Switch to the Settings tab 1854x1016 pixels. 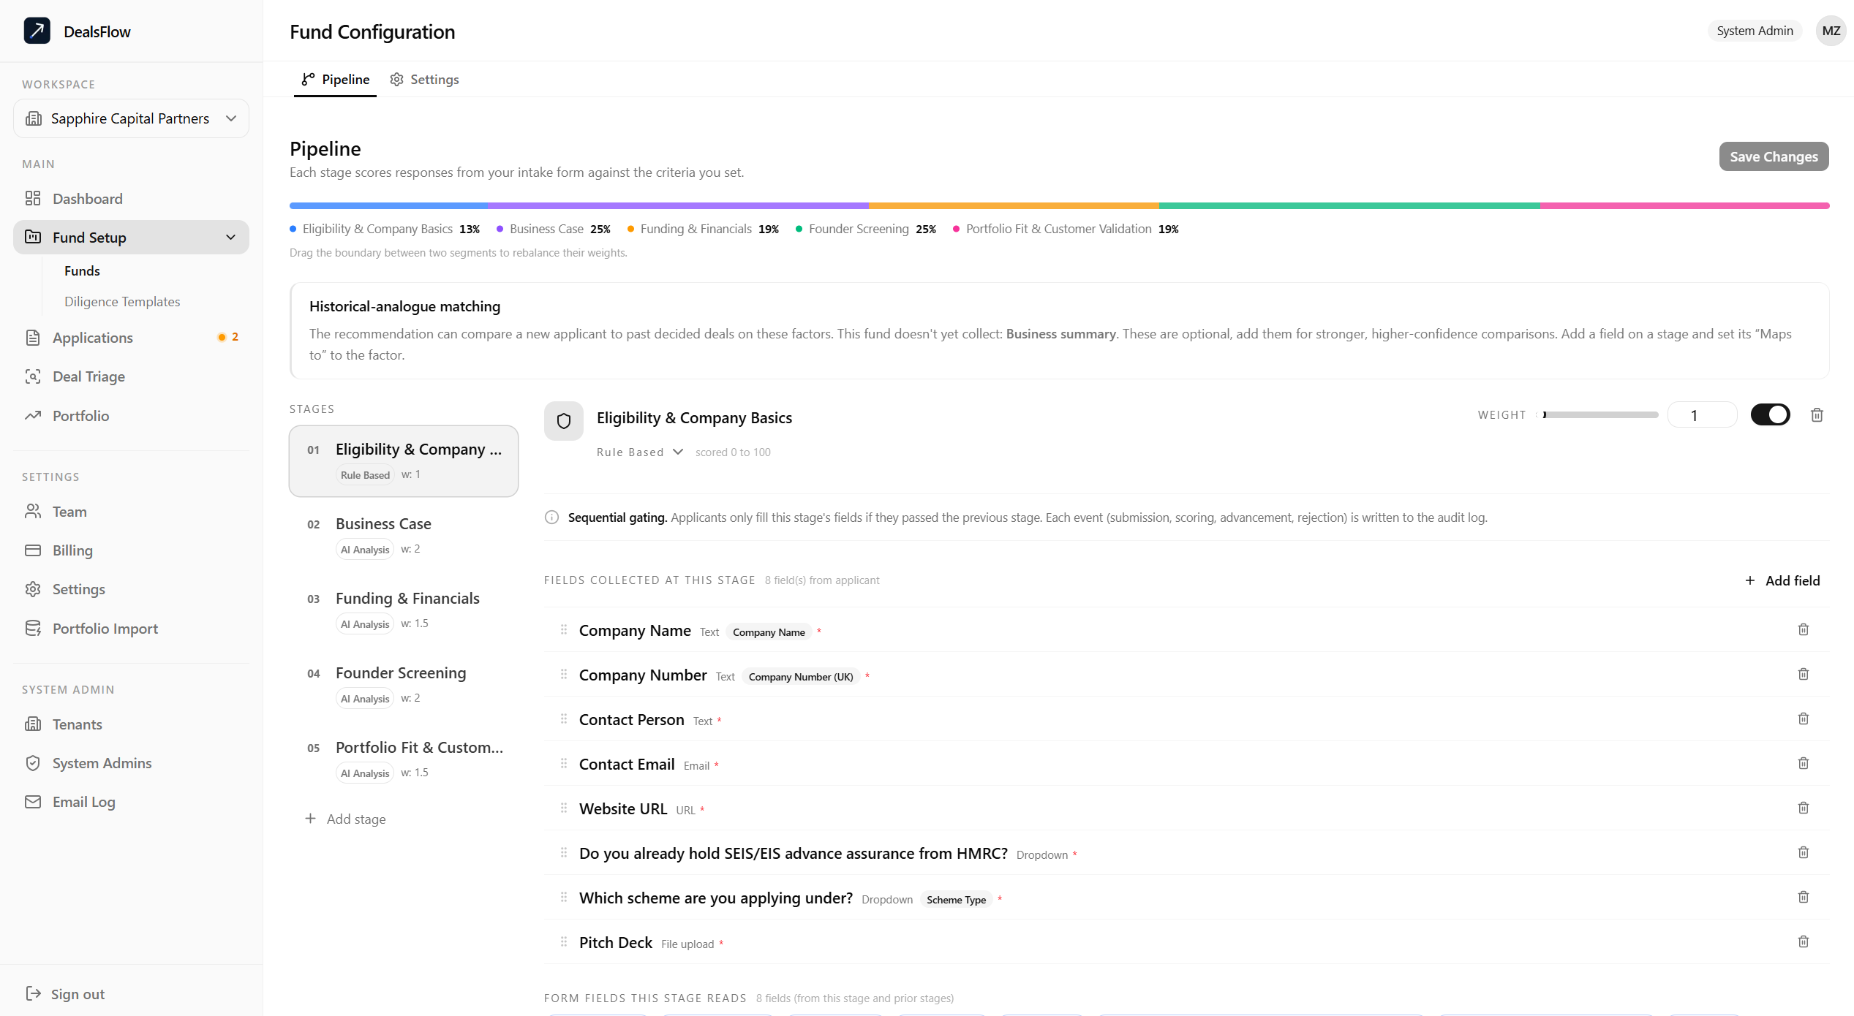[x=425, y=79]
